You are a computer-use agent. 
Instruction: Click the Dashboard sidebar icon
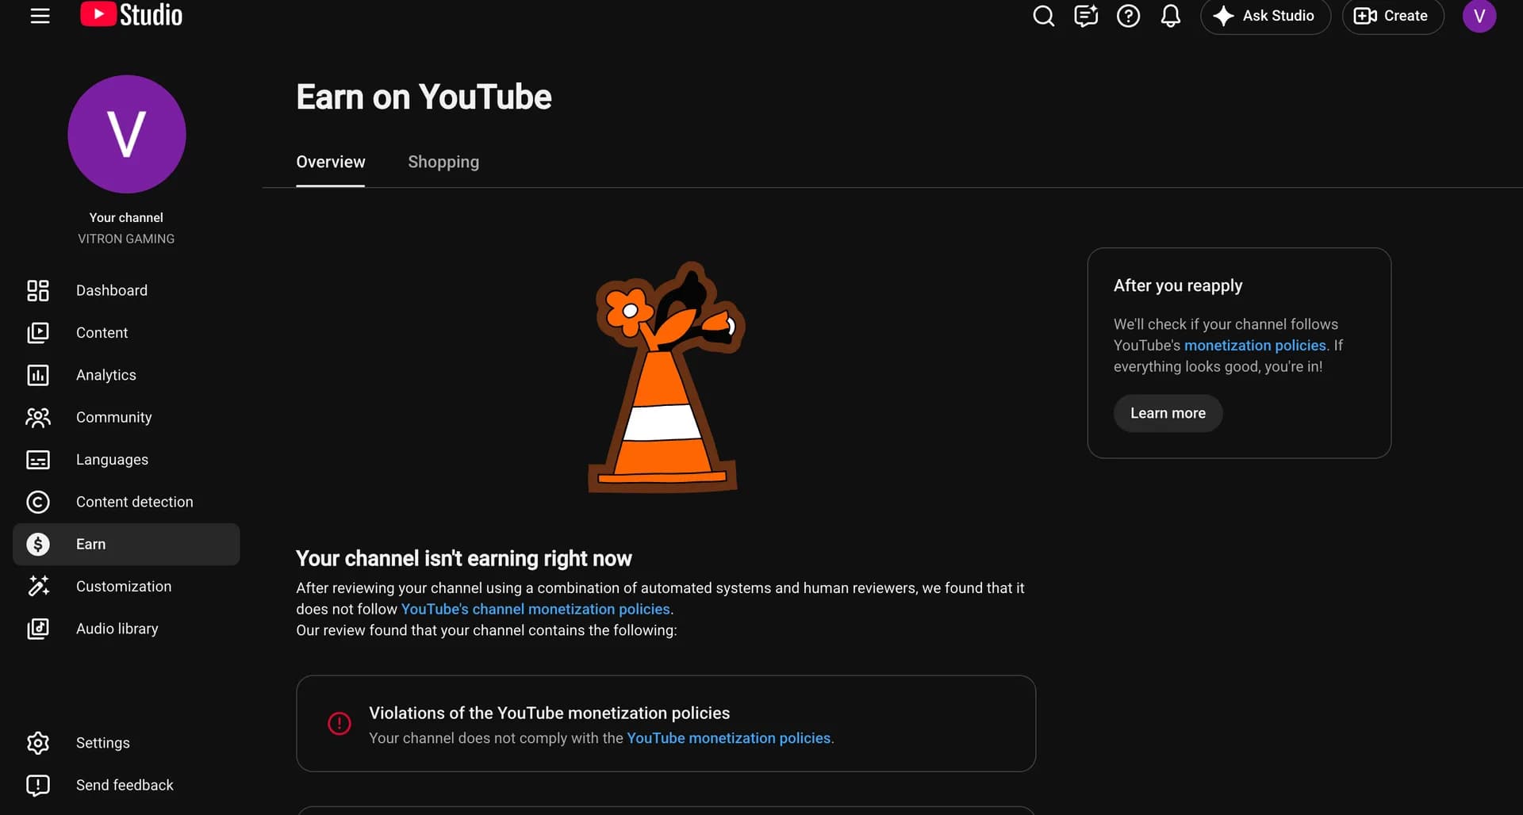point(38,290)
